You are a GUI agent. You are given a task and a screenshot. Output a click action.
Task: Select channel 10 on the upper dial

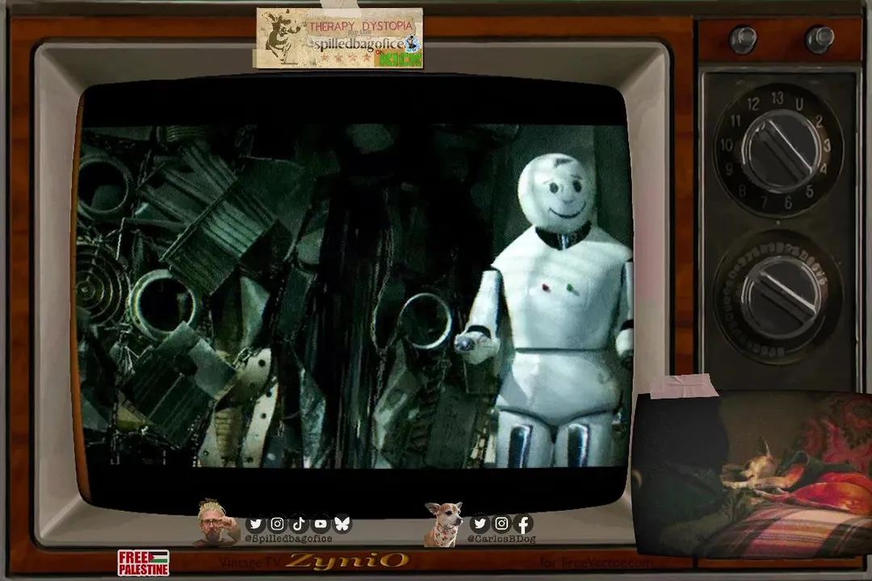point(727,146)
